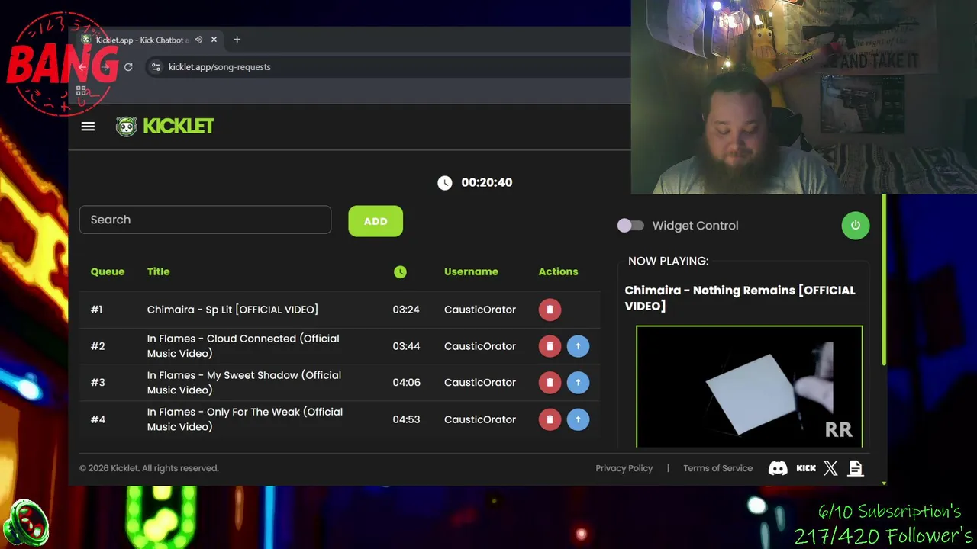977x549 pixels.
Task: Click In Flames - Only For The Weak title
Action: click(245, 419)
